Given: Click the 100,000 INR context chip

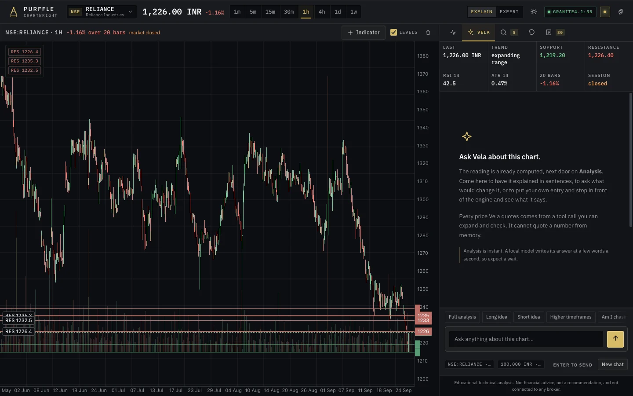Looking at the screenshot, I should [521, 364].
